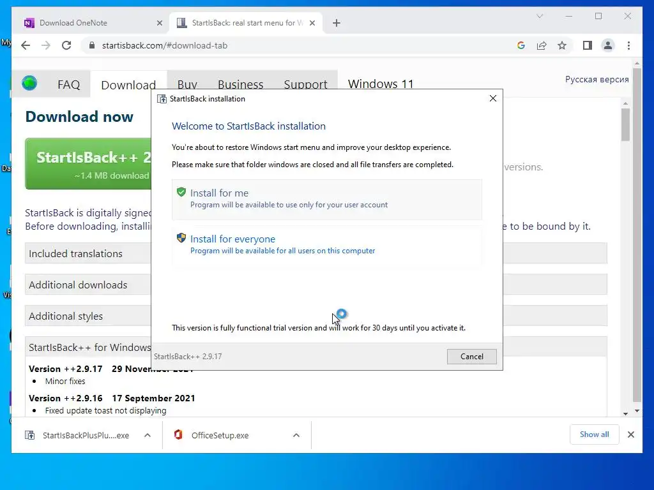The image size is (654, 490).
Task: Open Chrome three-dot menu
Action: (628, 45)
